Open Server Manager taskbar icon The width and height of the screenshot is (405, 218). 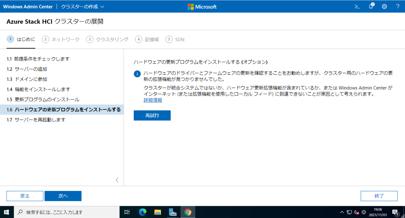tap(173, 212)
